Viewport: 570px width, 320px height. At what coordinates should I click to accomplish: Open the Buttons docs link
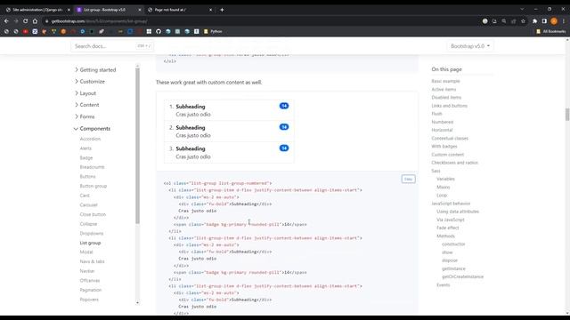pos(87,177)
